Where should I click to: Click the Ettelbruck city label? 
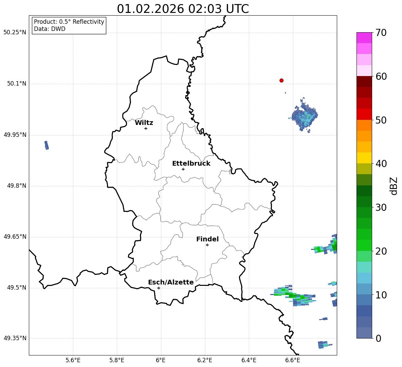click(x=191, y=164)
